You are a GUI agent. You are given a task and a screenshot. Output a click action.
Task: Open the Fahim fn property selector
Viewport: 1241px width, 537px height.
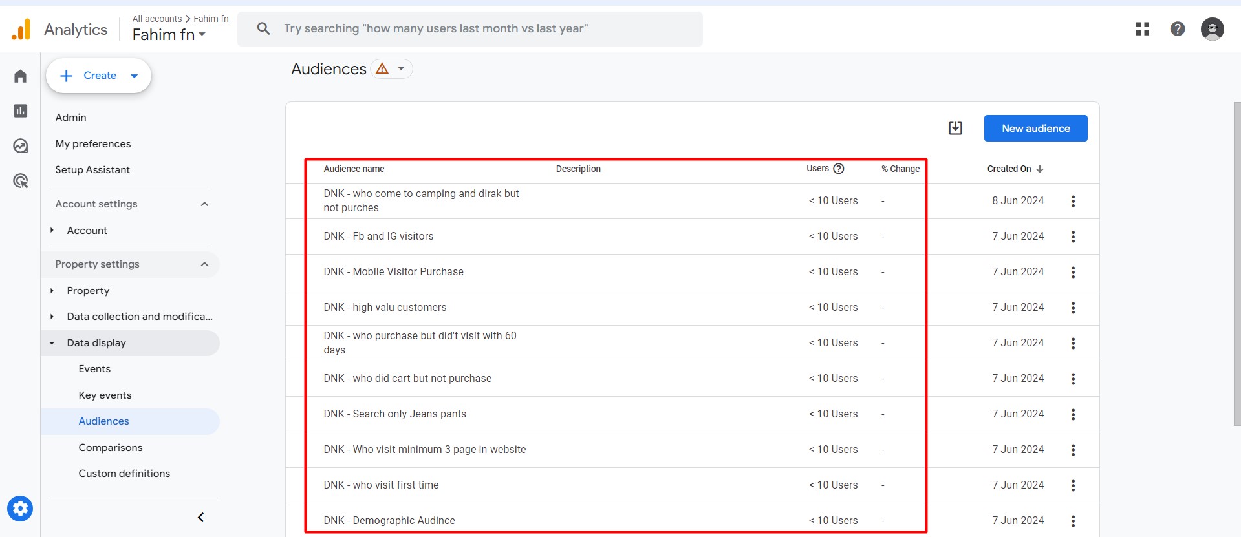point(169,35)
